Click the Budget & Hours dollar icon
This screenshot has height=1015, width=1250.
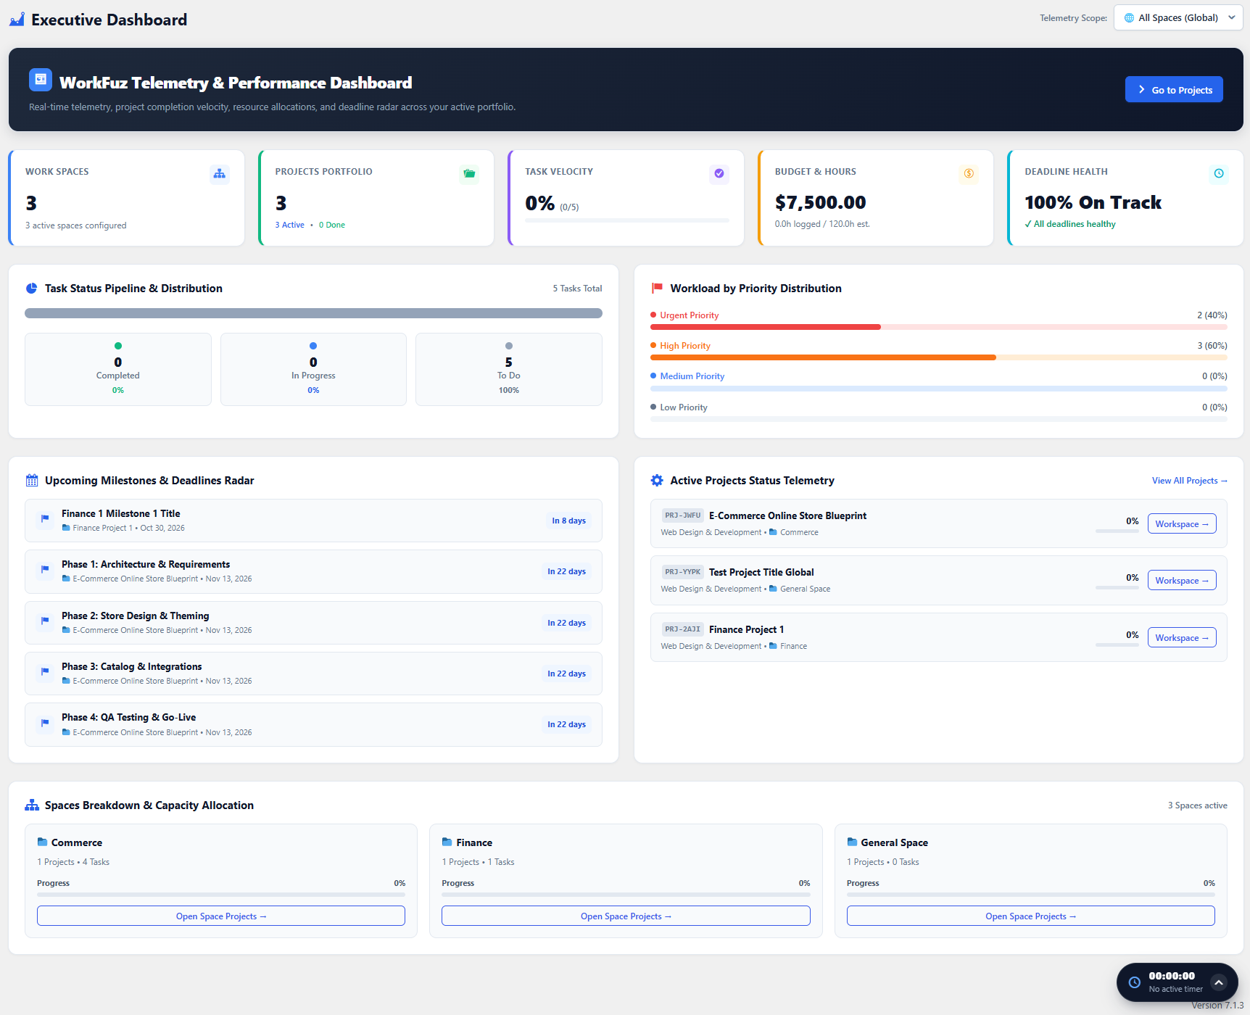(x=969, y=174)
